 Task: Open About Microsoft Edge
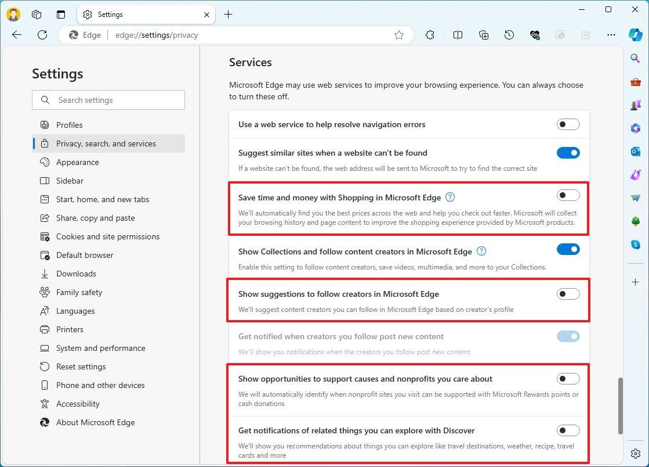pyautogui.click(x=95, y=422)
